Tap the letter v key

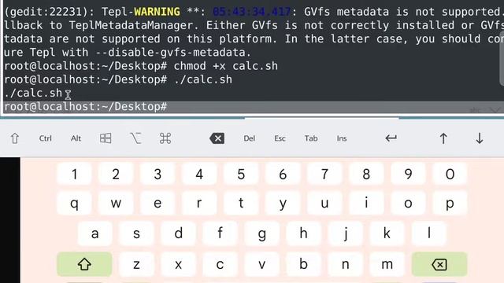click(x=262, y=264)
